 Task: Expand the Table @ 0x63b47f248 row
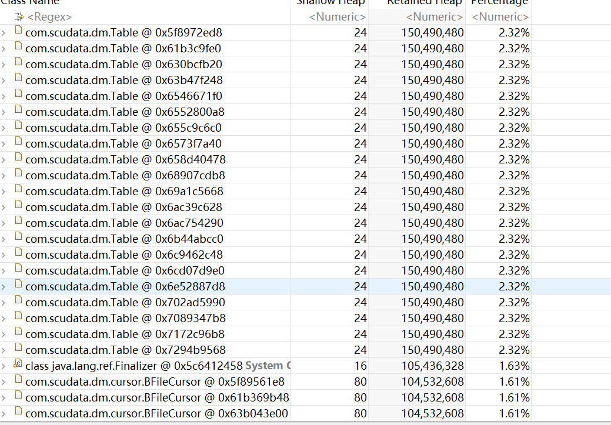[x=4, y=81]
